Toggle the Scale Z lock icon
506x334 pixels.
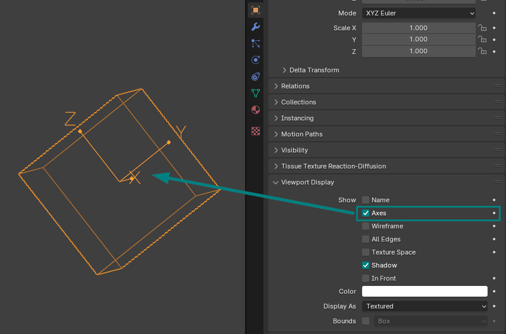pos(482,51)
